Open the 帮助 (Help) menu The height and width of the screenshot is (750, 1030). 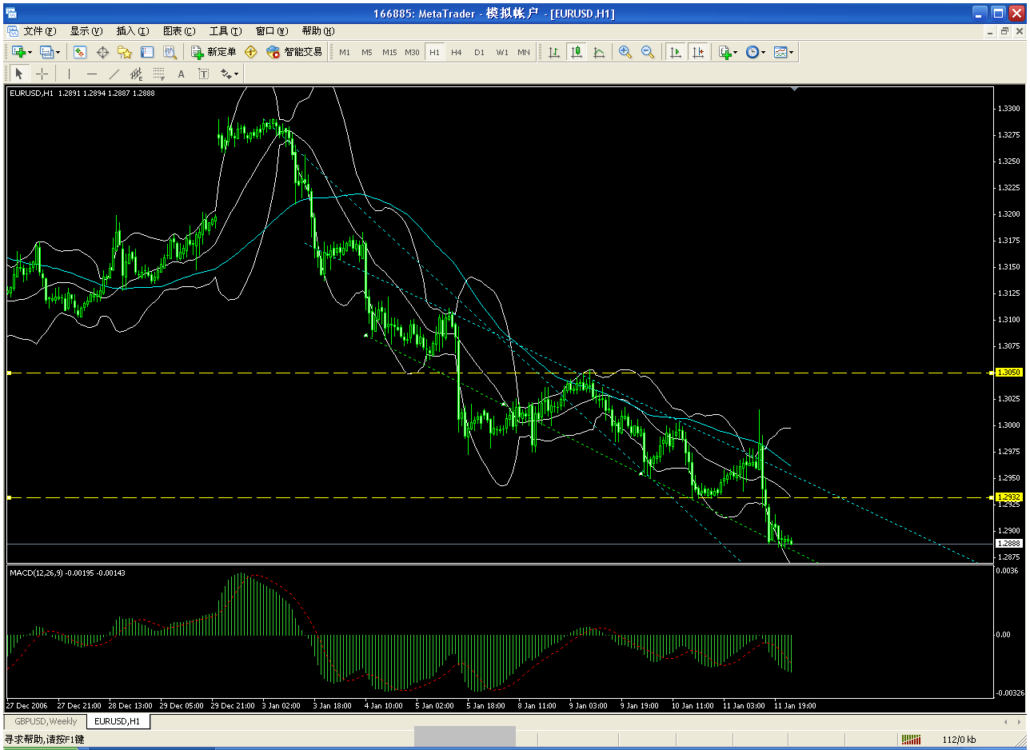[317, 31]
